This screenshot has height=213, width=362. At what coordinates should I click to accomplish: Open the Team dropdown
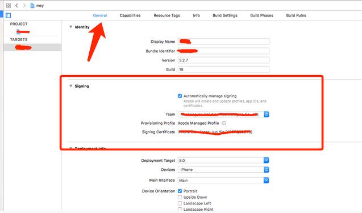[223, 114]
